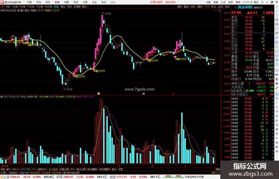
Task: Open the 关联报价 tab
Action: (13, 173)
